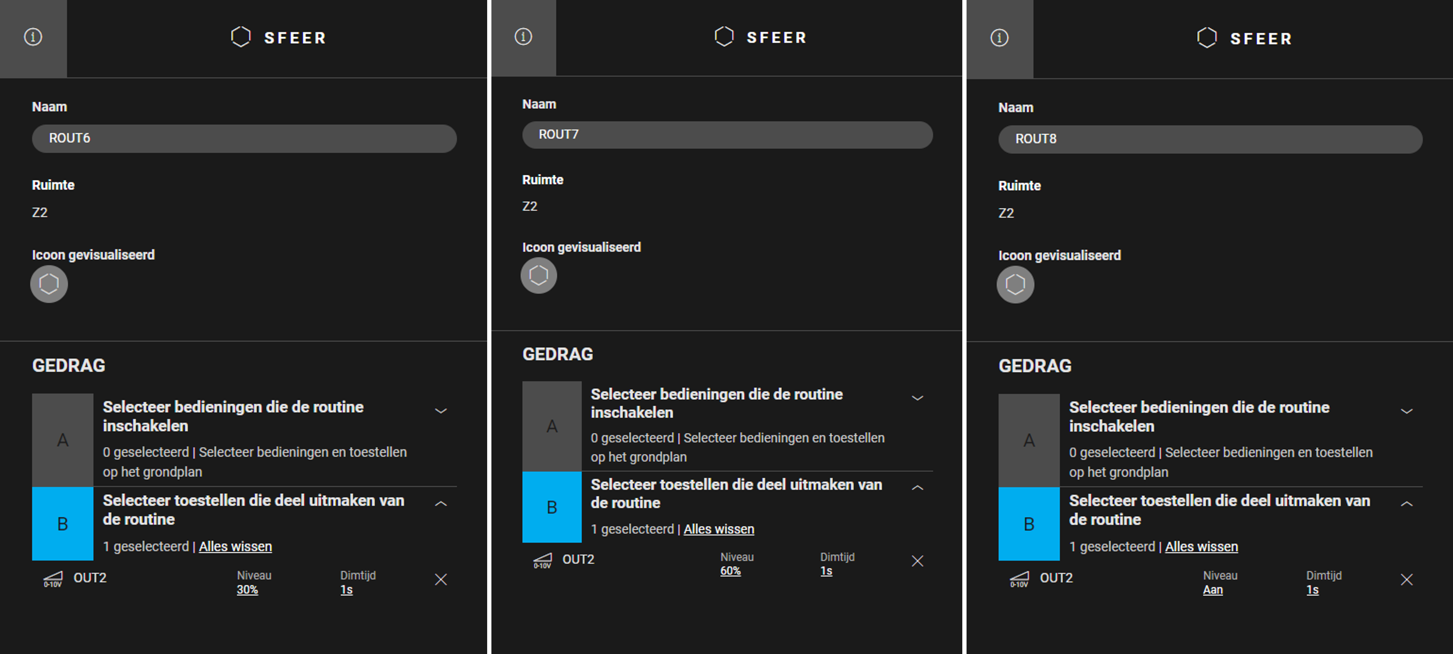The width and height of the screenshot is (1453, 654).
Task: Select grey step A tile in ROUT7
Action: [552, 426]
